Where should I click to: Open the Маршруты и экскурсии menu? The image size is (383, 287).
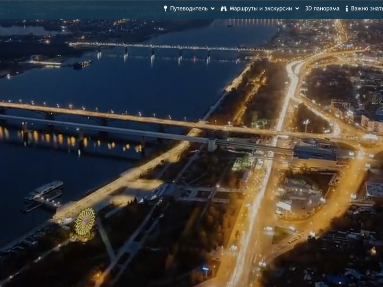coord(260,9)
